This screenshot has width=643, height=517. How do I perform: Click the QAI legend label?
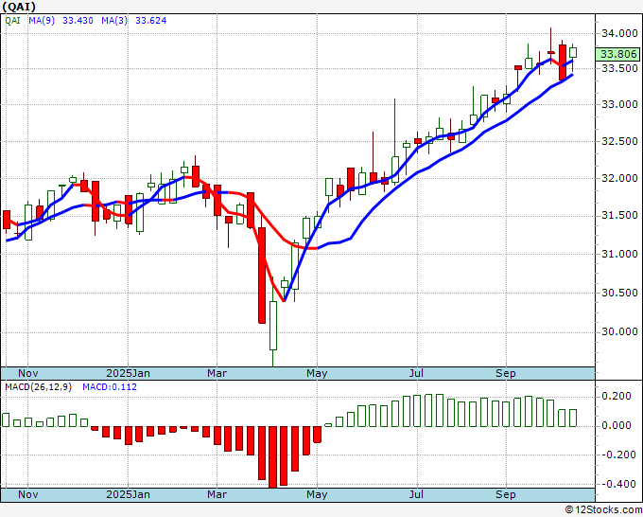12,21
